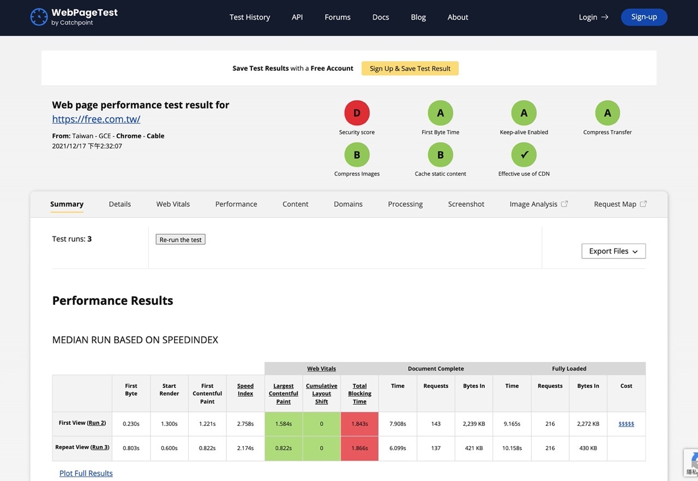Screen dimensions: 698x481
Task: Open the API navigation item
Action: click(x=297, y=17)
